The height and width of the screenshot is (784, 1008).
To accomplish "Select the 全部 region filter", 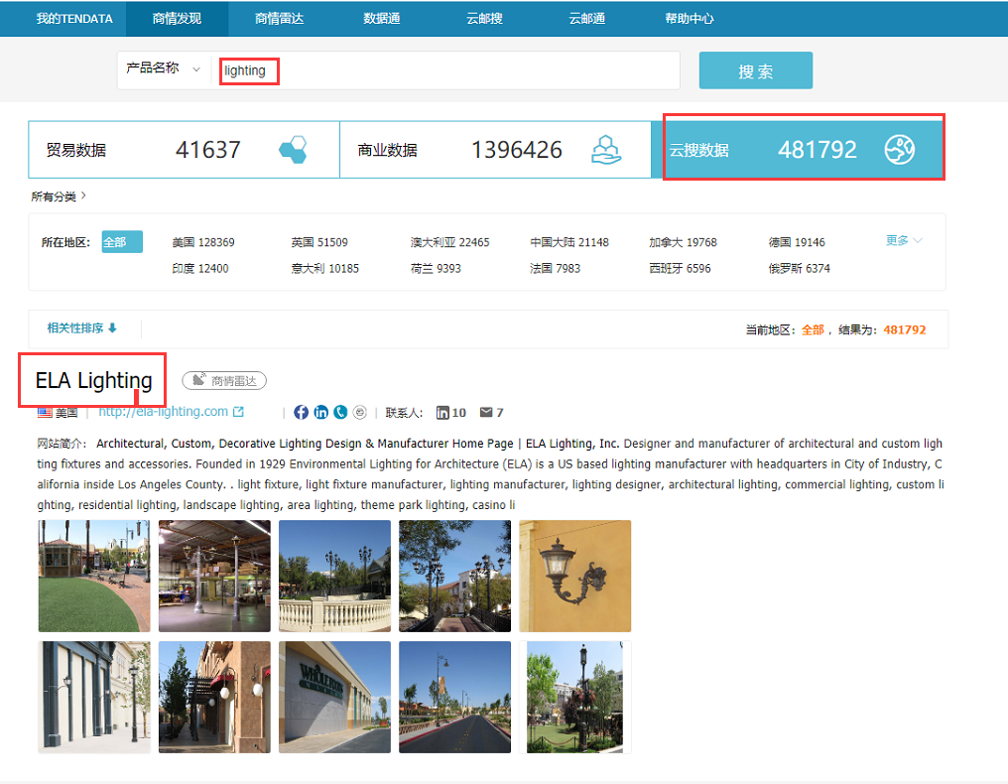I will pyautogui.click(x=121, y=241).
